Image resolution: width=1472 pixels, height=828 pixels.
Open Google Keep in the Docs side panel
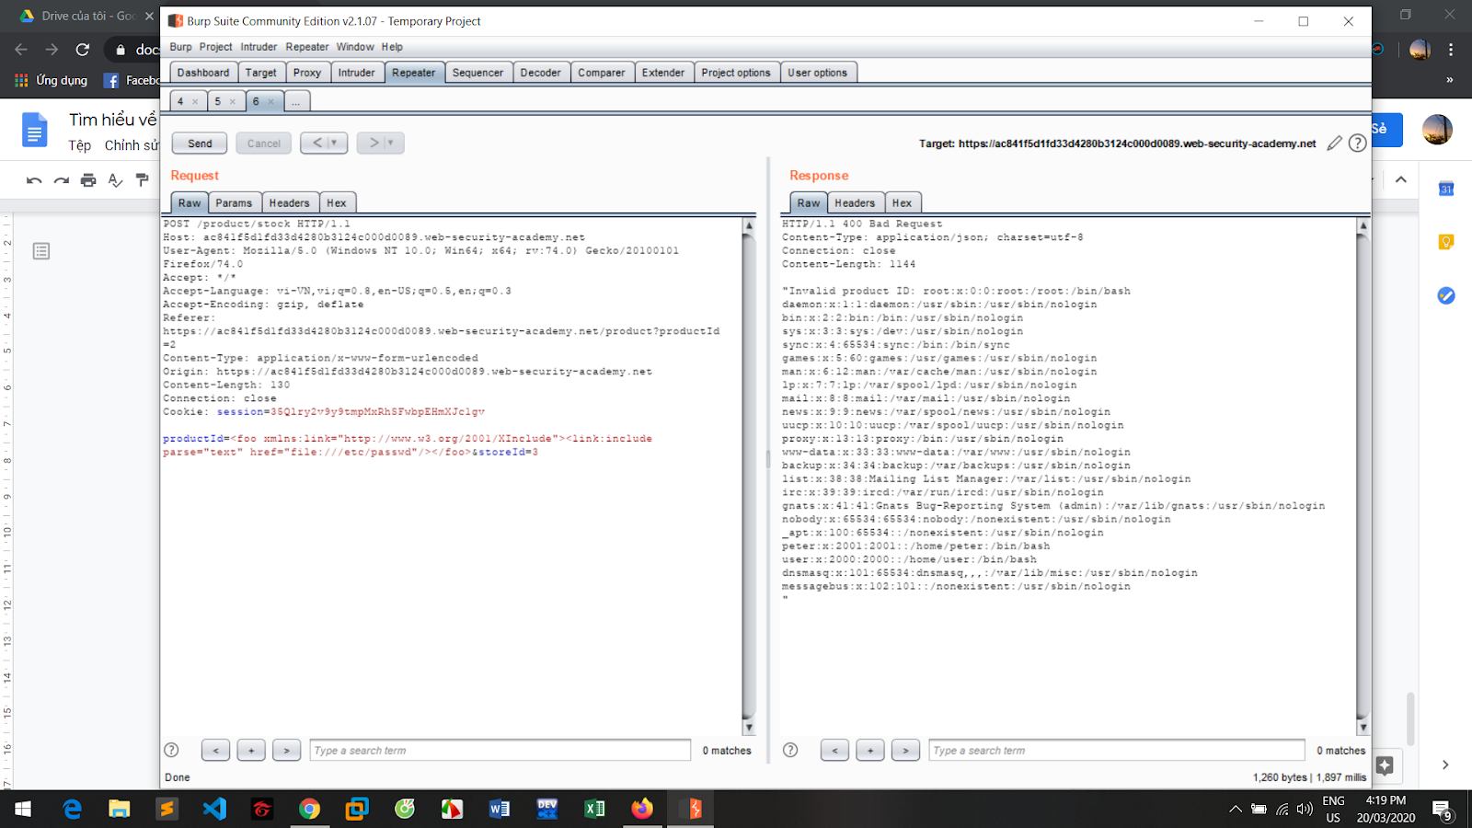(1446, 242)
